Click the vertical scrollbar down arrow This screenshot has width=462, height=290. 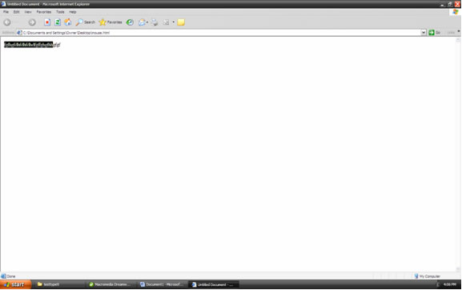coord(458,269)
